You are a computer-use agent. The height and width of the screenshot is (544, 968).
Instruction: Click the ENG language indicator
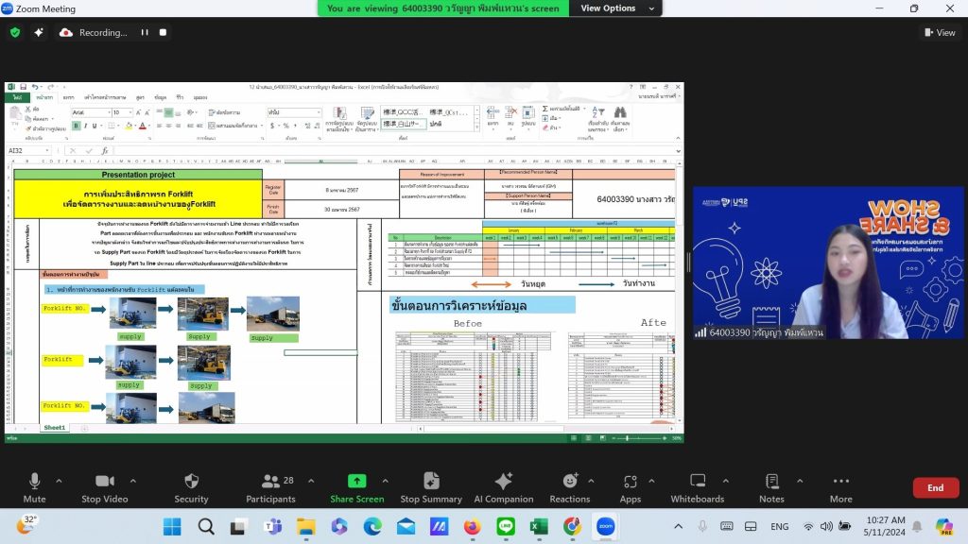coord(779,526)
